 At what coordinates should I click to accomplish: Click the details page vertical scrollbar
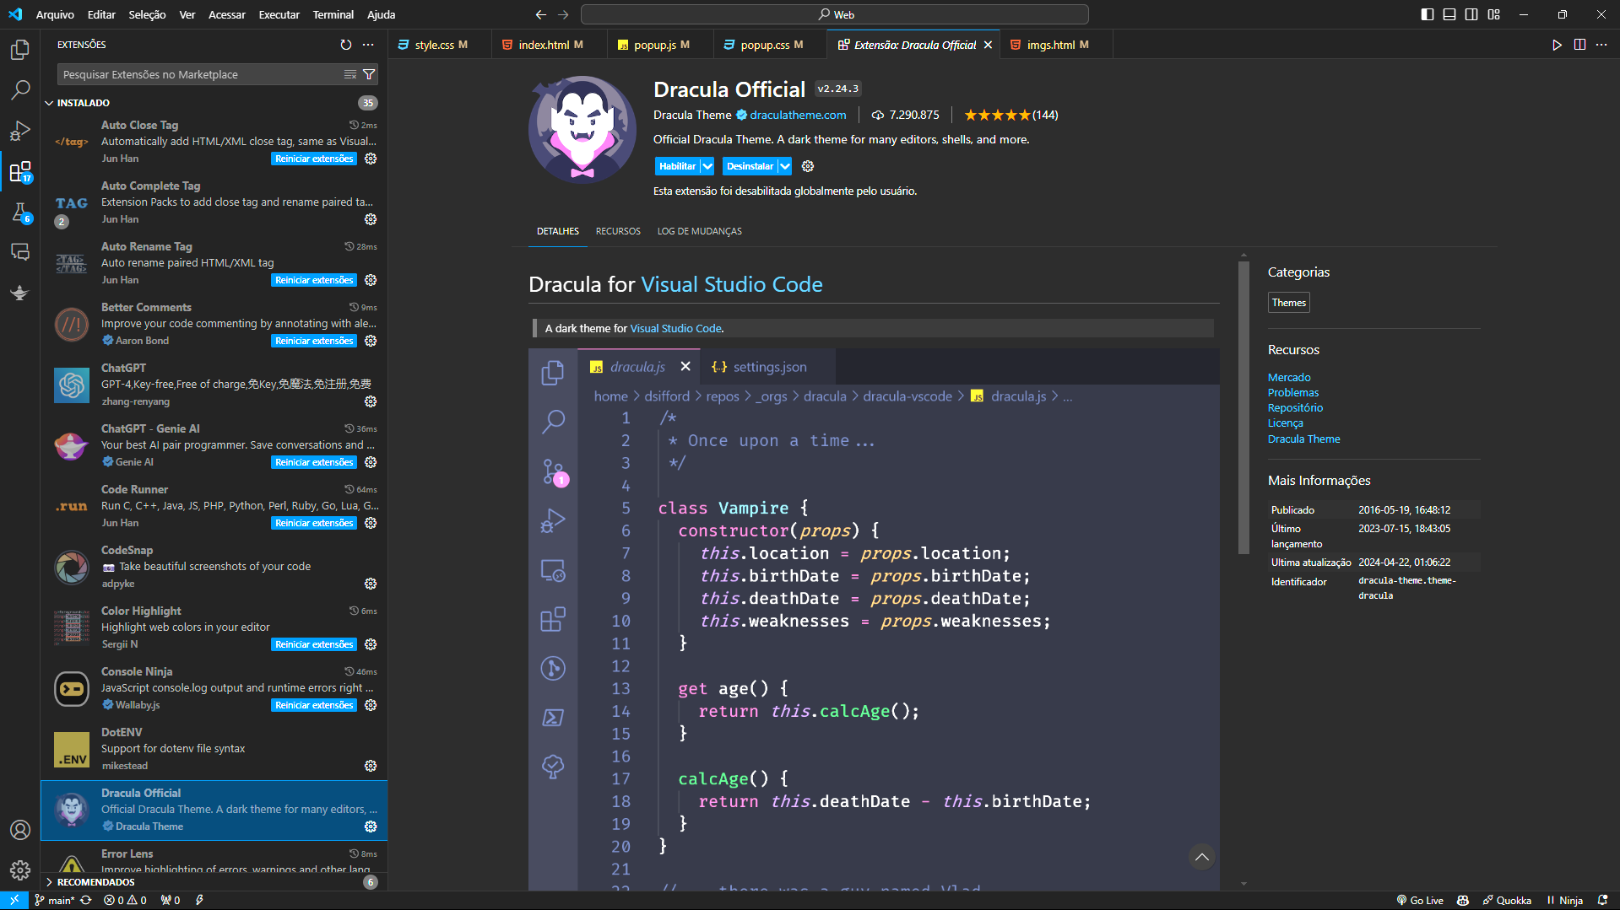click(x=1243, y=407)
